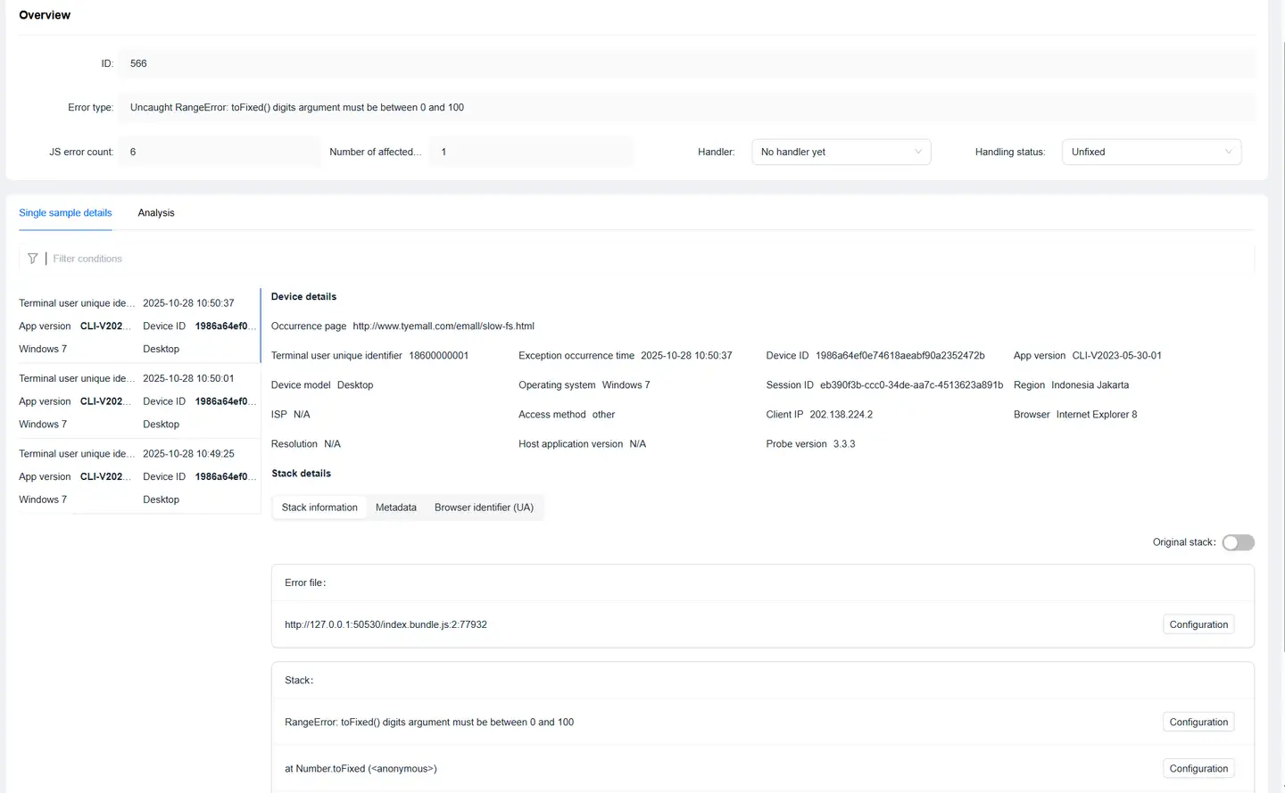Click Configuration button for the error file
Screen dimensions: 1285x793
[x=1198, y=624]
